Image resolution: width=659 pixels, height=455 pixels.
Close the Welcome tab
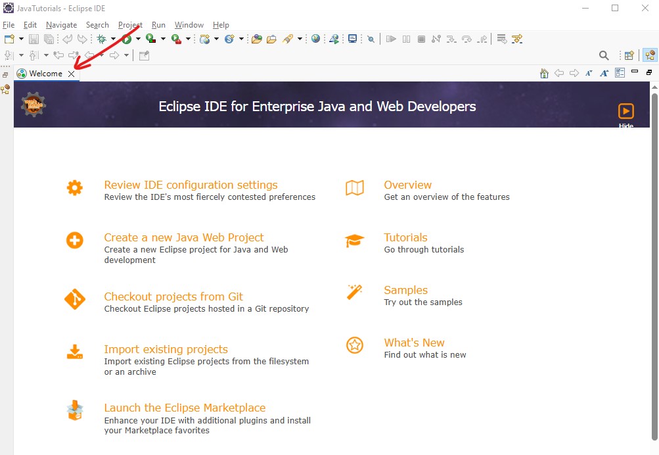[72, 74]
